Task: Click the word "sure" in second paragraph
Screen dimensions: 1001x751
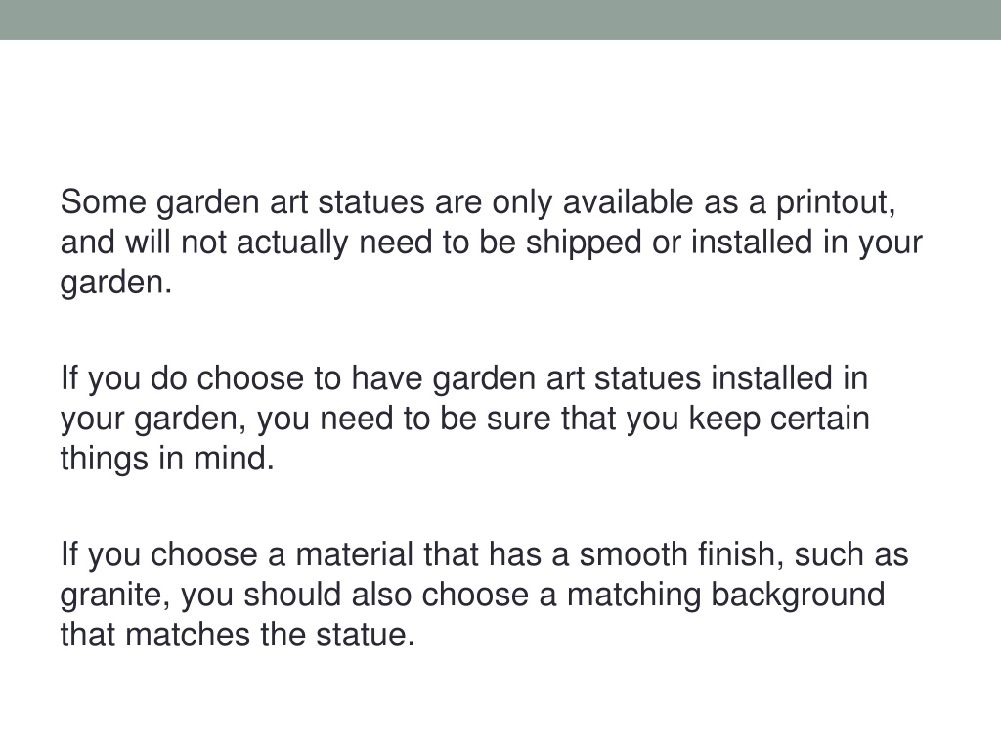Action: [518, 420]
